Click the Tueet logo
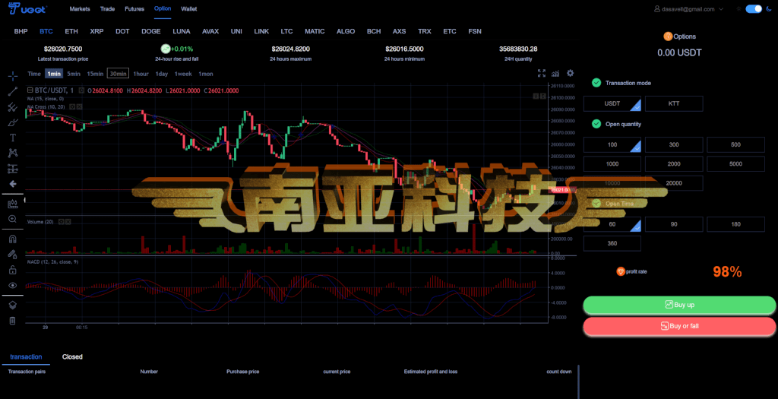Image resolution: width=778 pixels, height=399 pixels. pyautogui.click(x=28, y=9)
